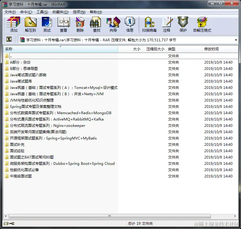The image size is (241, 229).
Task: Click the folder icon of 面试补充
Action: [6, 144]
